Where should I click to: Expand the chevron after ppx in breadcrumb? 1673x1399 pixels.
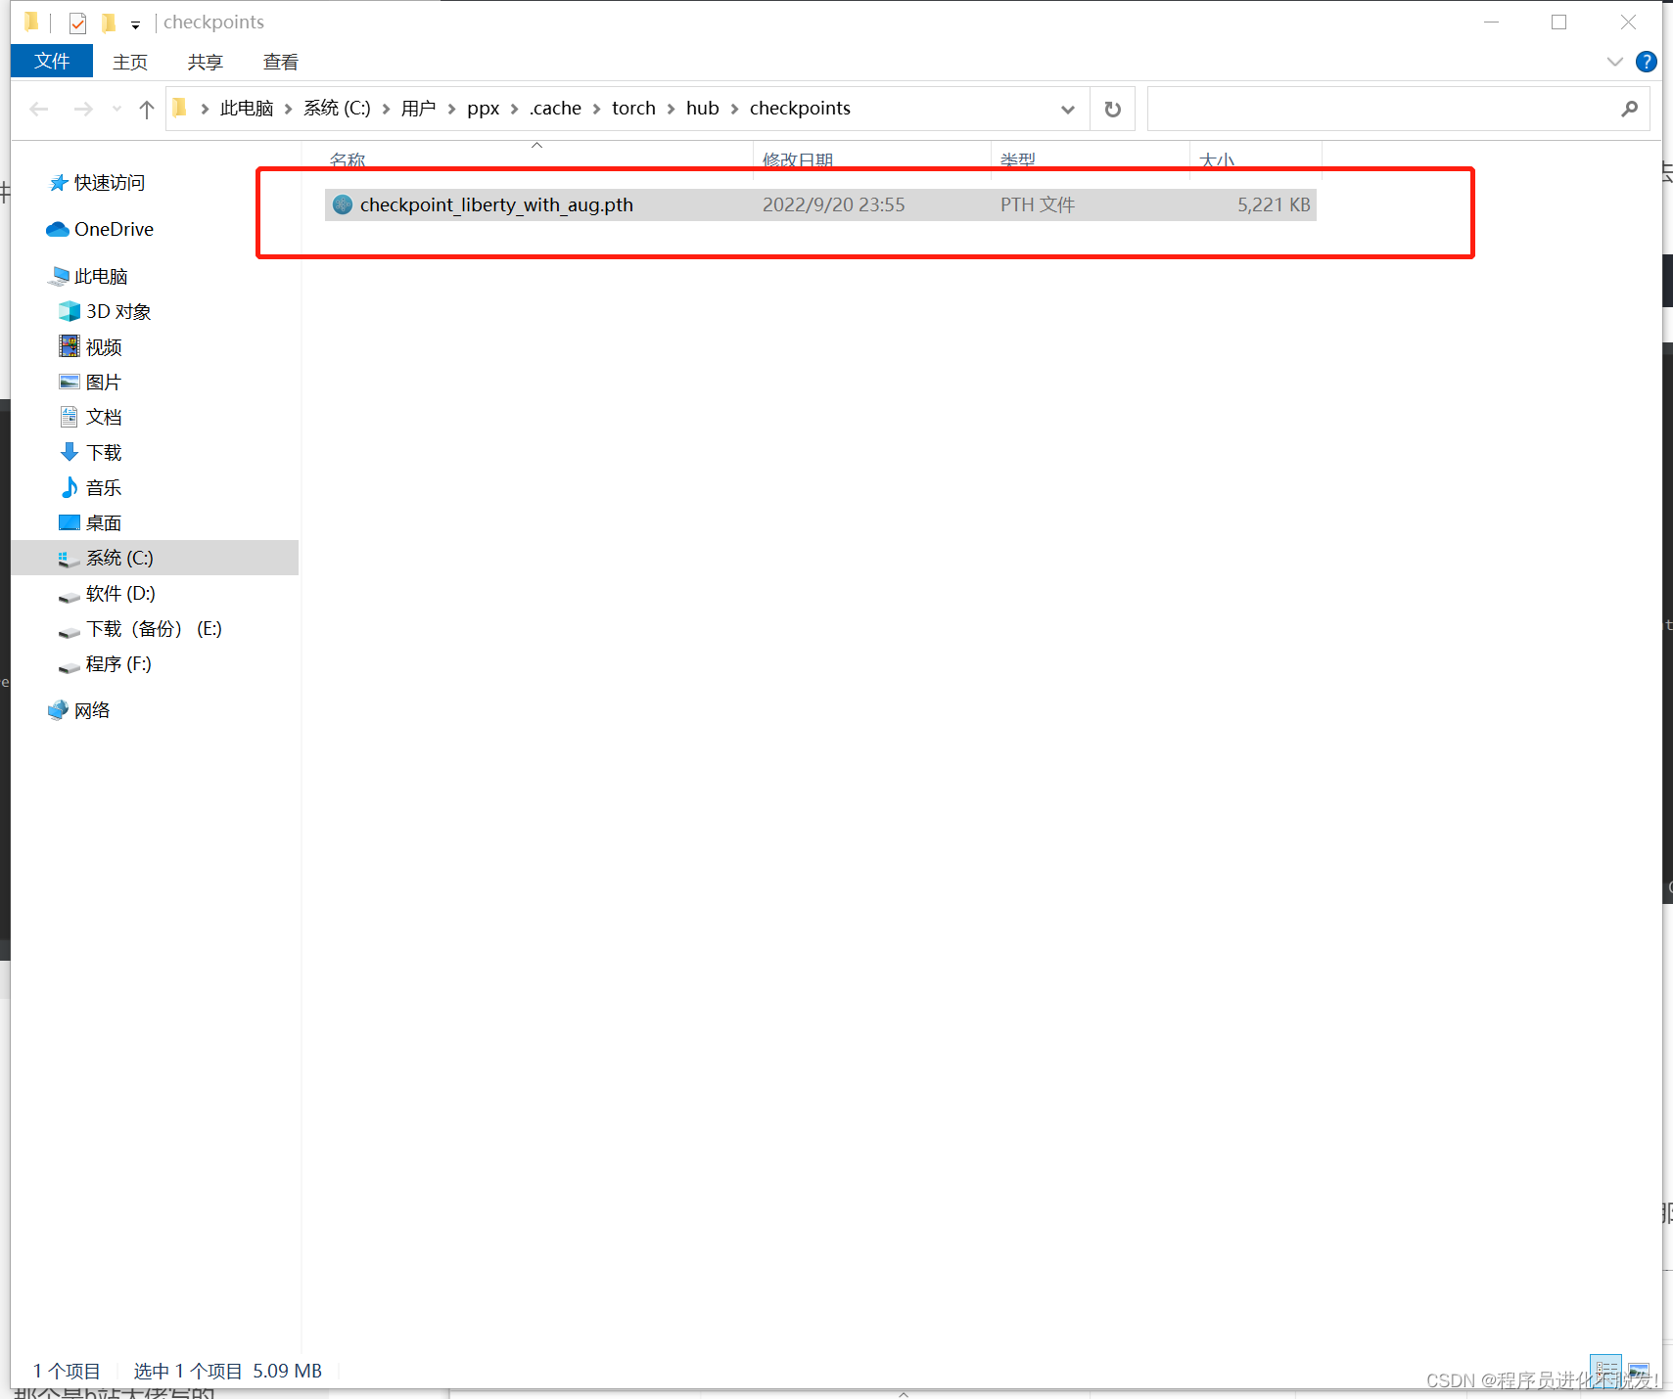514,109
